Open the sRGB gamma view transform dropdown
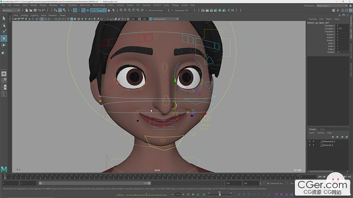 coord(166,19)
